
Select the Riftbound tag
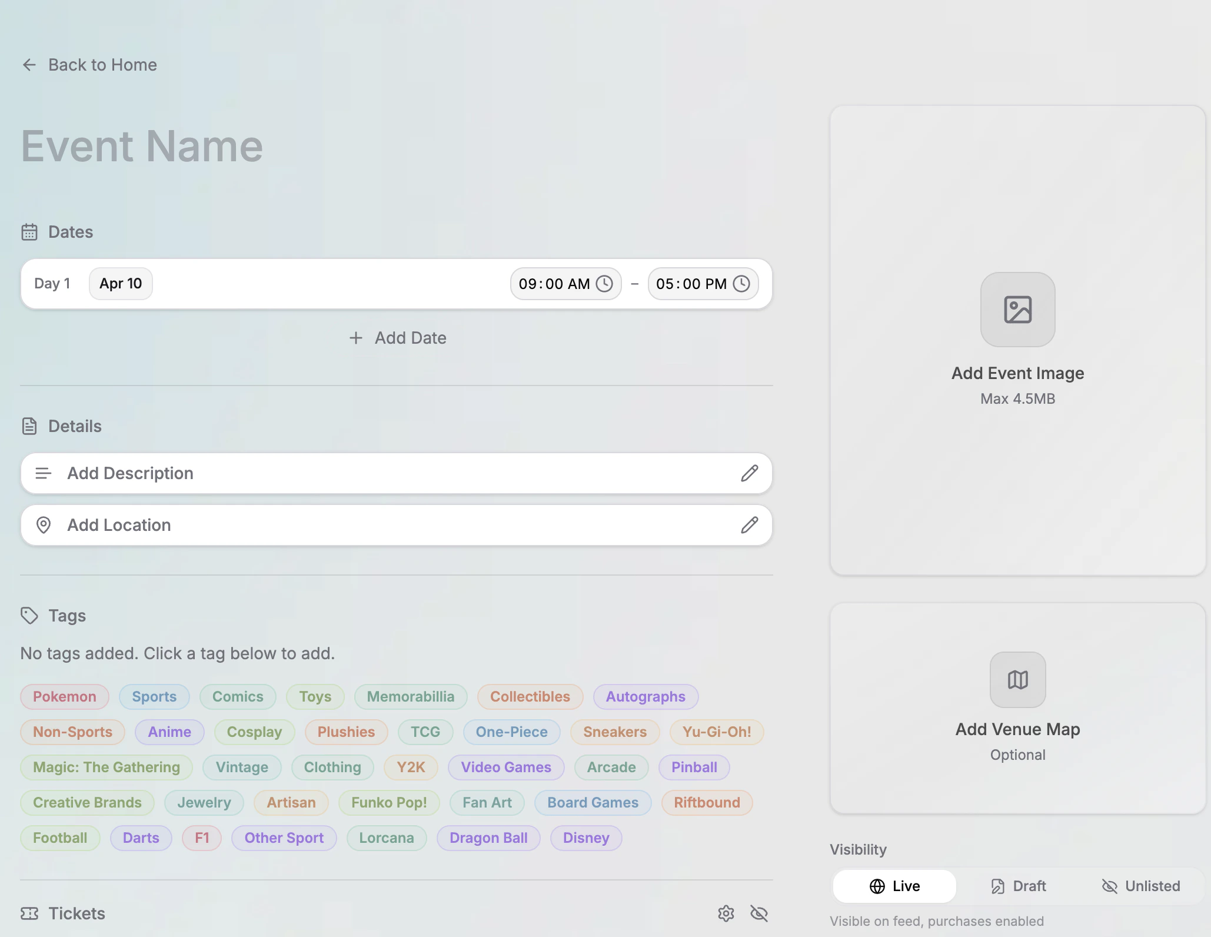(x=707, y=803)
